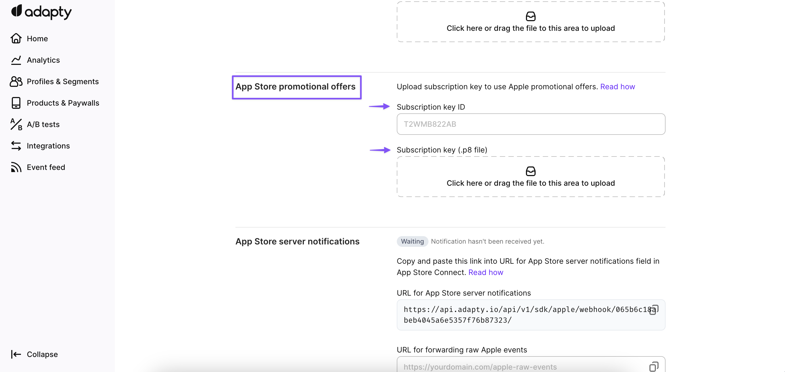The width and height of the screenshot is (785, 372).
Task: Click the top file upload area
Action: click(x=530, y=22)
